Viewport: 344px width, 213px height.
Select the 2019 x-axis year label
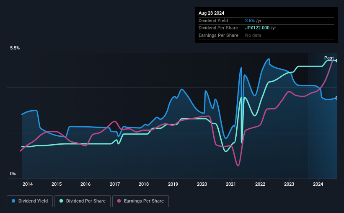click(173, 184)
